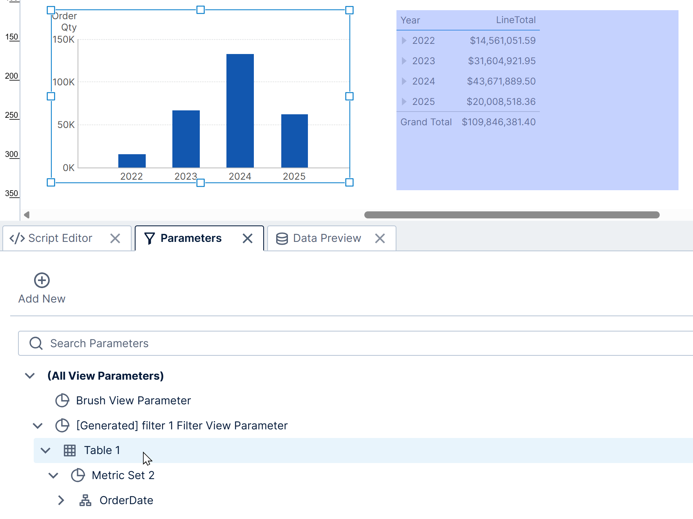Expand the 2022 row in the table

point(404,41)
